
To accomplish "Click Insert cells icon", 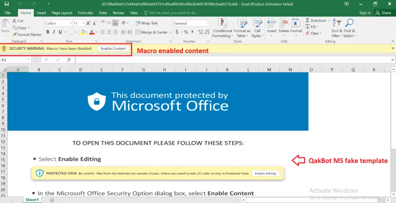I will [271, 23].
